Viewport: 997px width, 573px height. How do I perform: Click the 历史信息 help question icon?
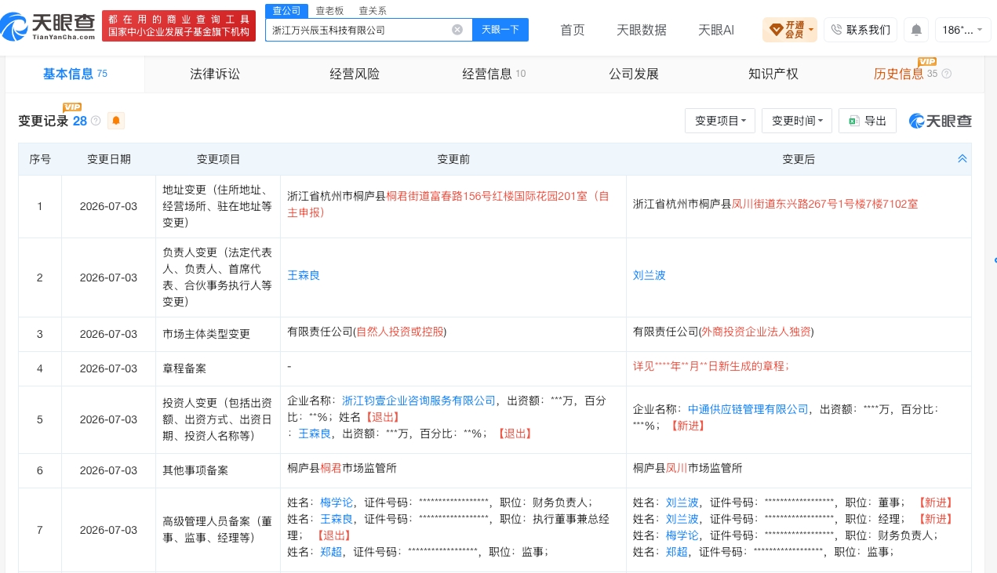click(946, 74)
